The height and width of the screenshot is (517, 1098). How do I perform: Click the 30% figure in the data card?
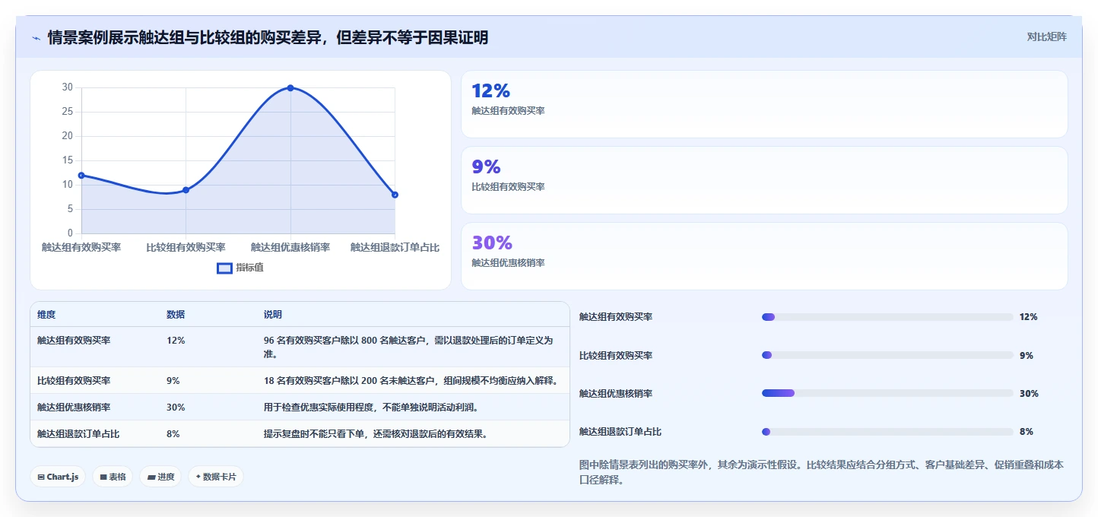492,243
